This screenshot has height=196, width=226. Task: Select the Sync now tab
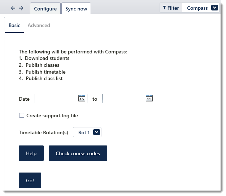pyautogui.click(x=76, y=9)
